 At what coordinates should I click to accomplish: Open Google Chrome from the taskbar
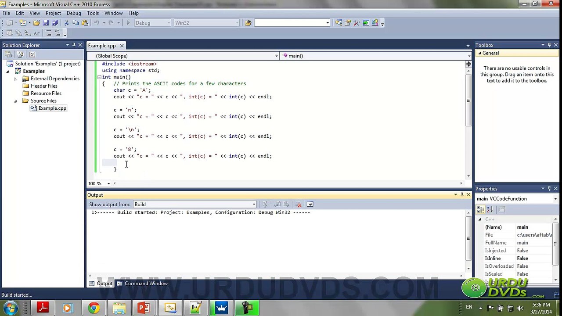(93, 308)
